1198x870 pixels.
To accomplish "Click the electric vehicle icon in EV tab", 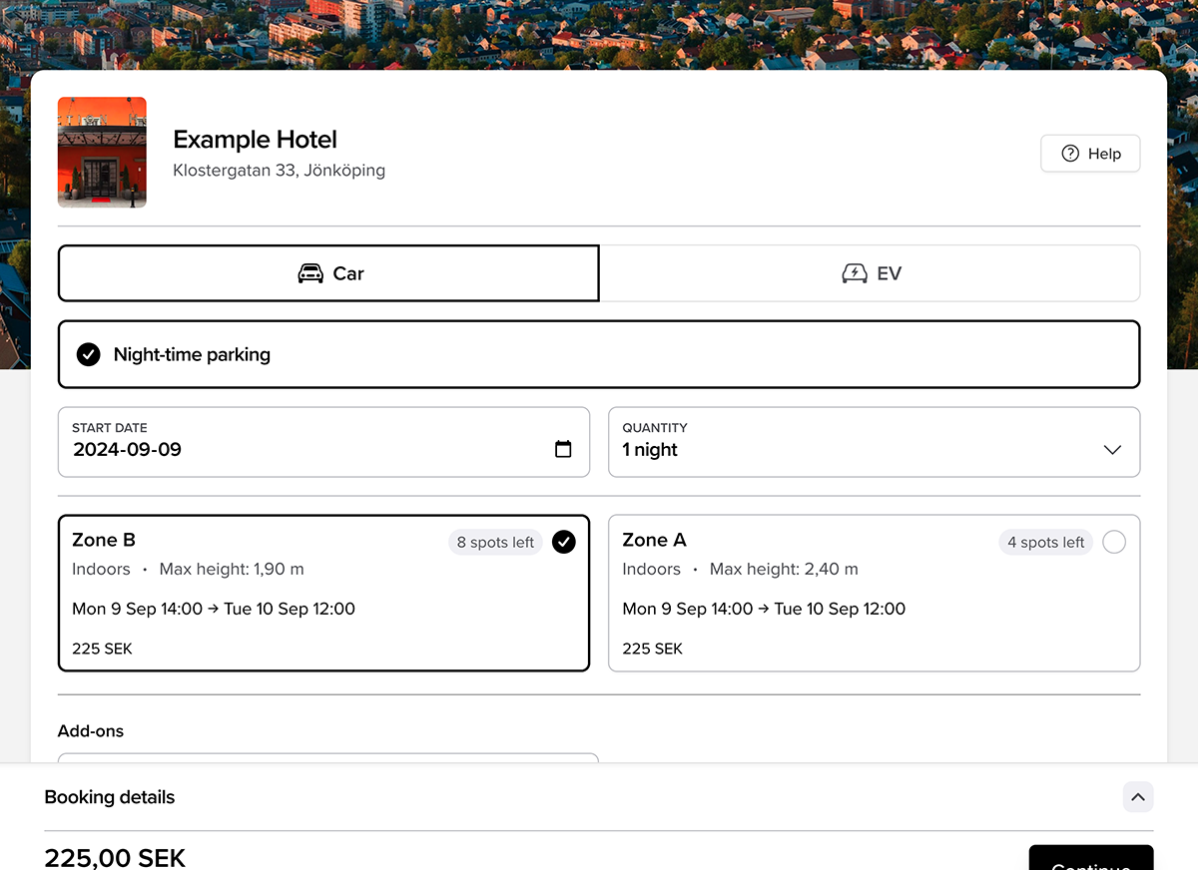I will pos(855,273).
